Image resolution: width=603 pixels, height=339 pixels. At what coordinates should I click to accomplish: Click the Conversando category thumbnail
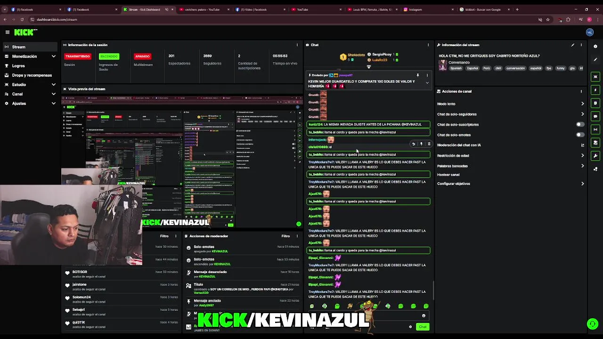point(443,65)
